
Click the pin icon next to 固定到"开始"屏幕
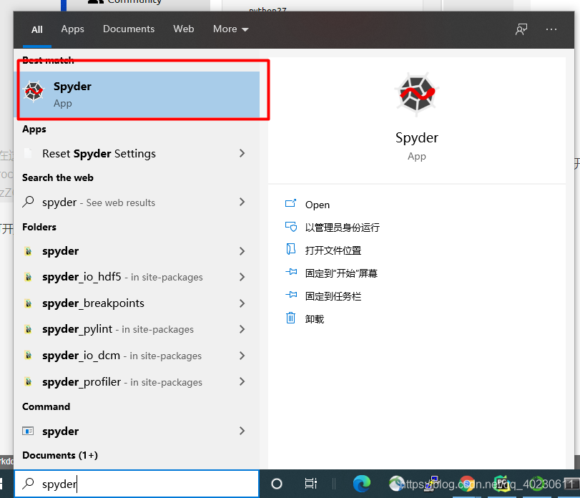click(x=291, y=272)
